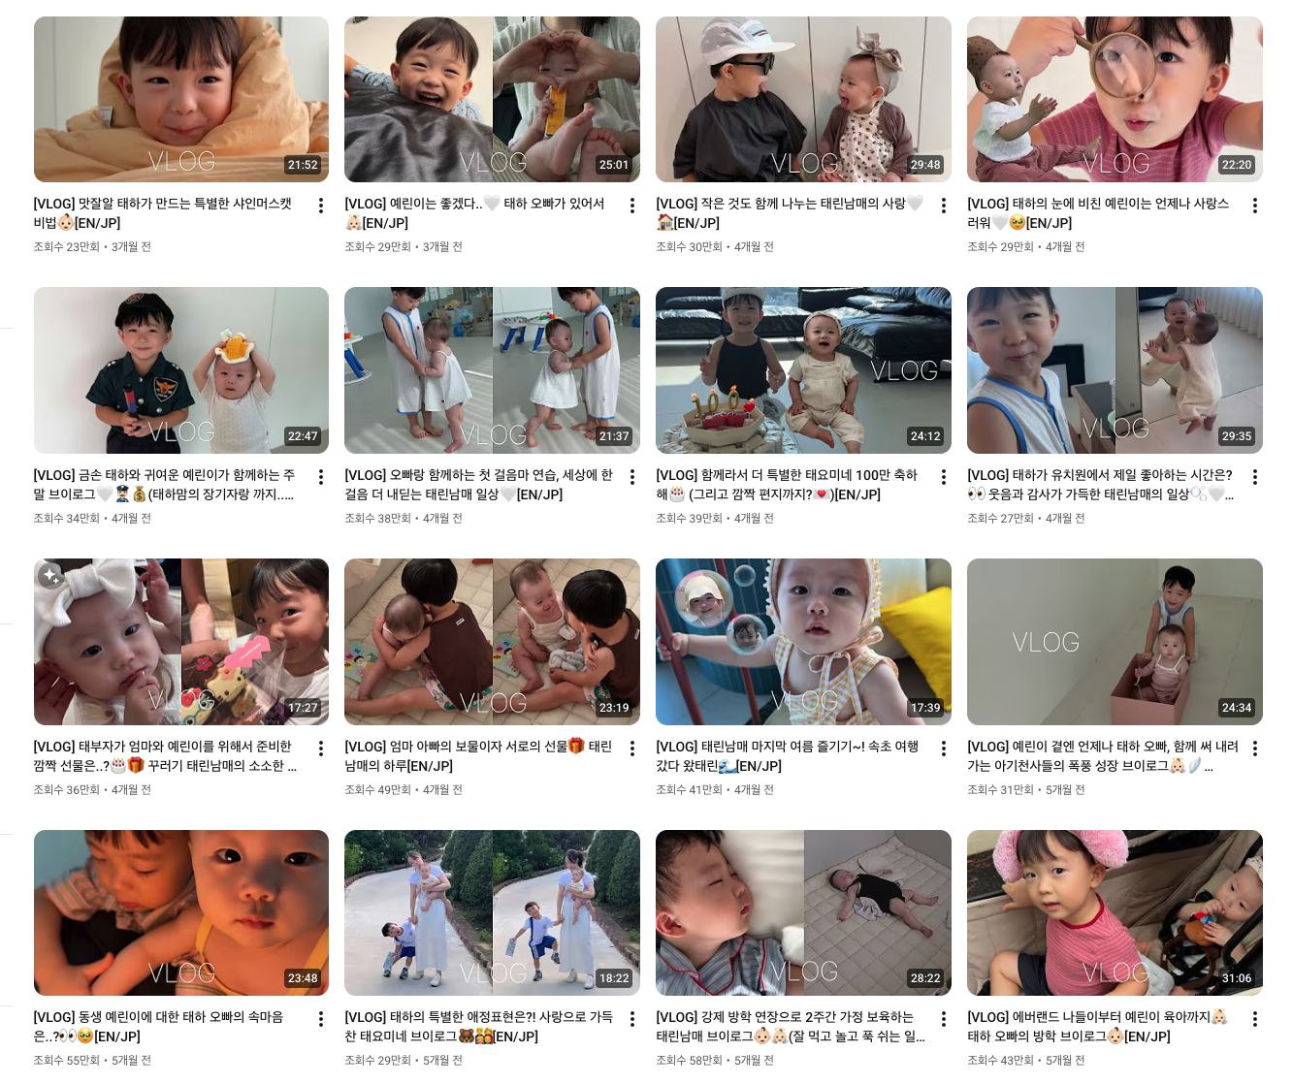
Task: Click more options for 작은 것도 함께 나누는 video
Action: [x=943, y=206]
